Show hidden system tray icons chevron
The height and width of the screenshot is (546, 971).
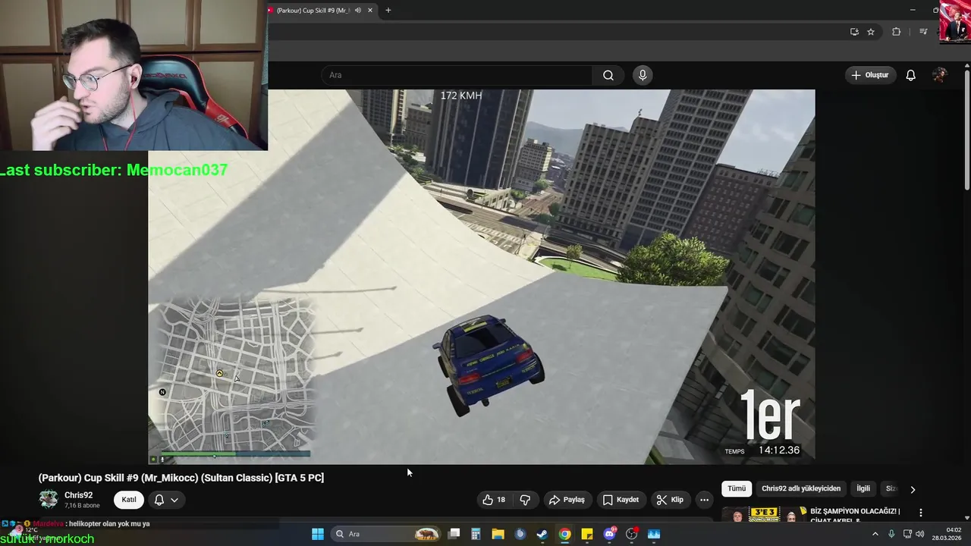tap(875, 534)
